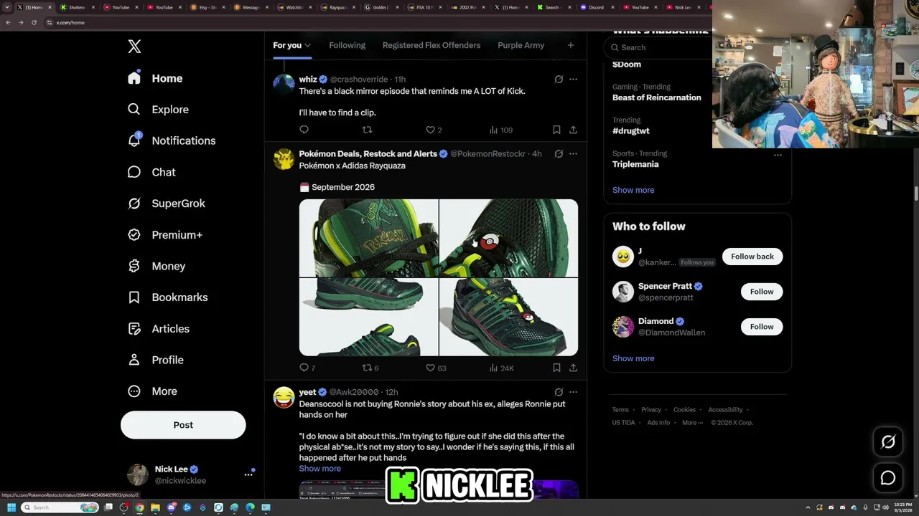919x516 pixels.
Task: Show more trending topics
Action: pos(633,190)
